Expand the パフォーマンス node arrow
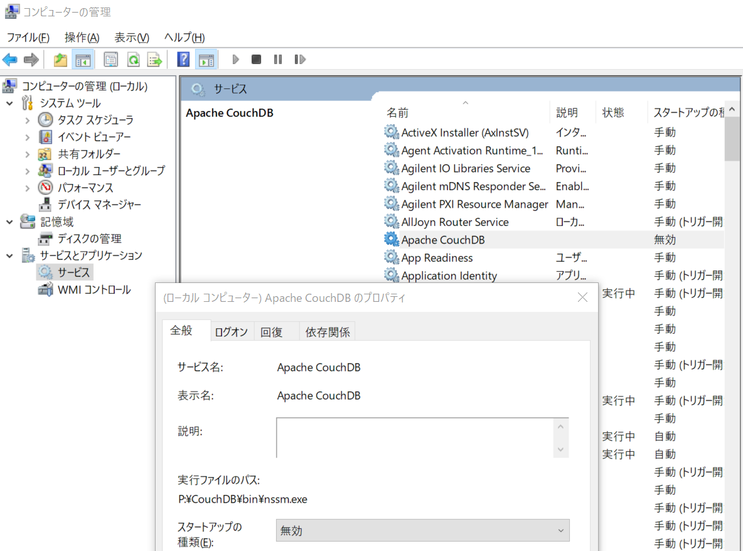 click(28, 188)
